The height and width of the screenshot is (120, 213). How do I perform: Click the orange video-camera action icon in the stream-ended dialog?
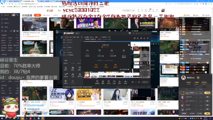(x=96, y=66)
